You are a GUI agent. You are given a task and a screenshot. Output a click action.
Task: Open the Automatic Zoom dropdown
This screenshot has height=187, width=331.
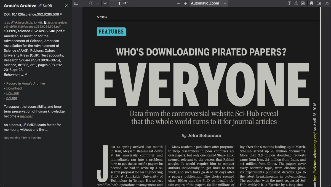coord(209,3)
